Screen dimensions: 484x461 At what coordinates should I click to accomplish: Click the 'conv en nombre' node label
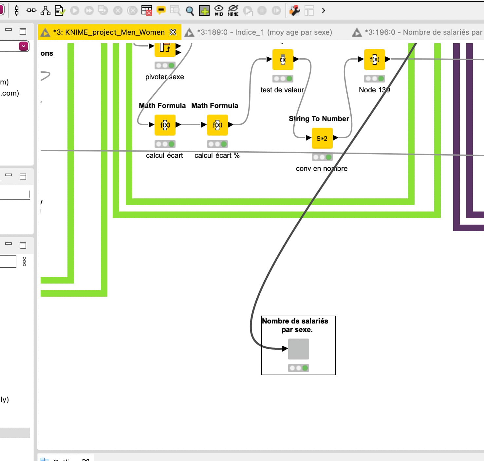tap(322, 169)
